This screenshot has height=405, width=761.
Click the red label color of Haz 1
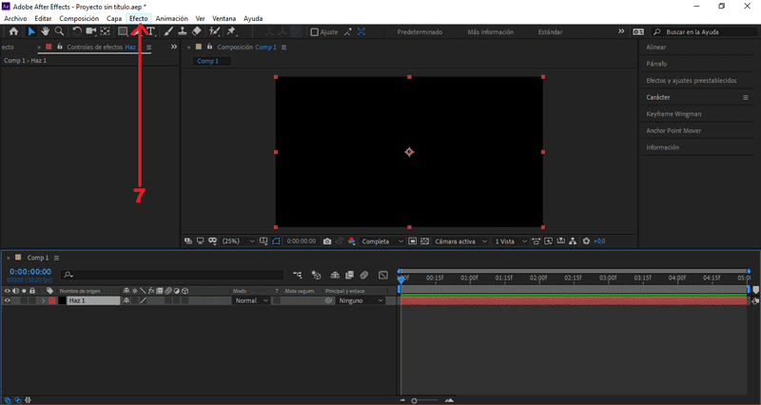tap(52, 300)
